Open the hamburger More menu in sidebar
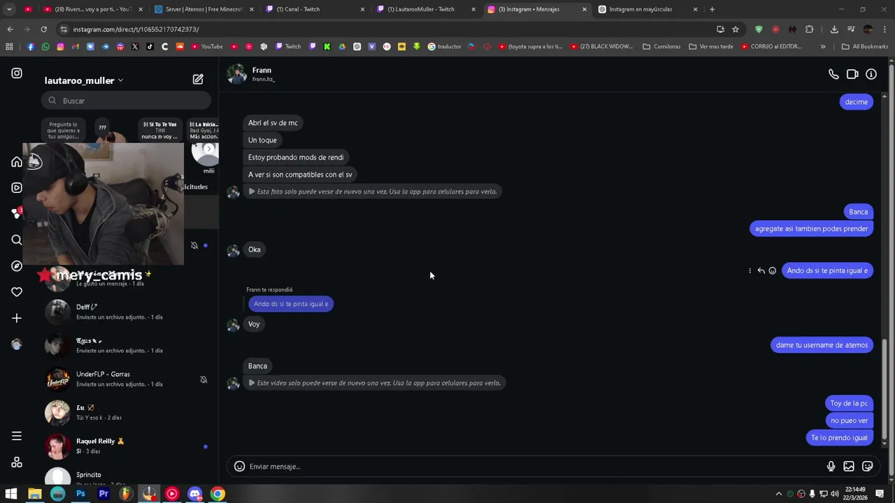Screen dimensions: 895x503 17,437
